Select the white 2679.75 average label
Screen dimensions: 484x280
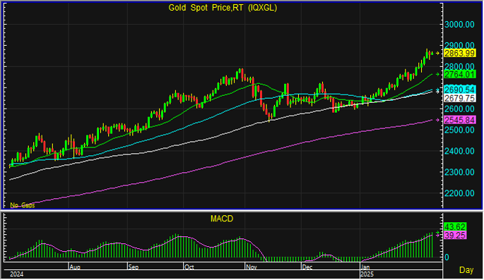[x=459, y=98]
